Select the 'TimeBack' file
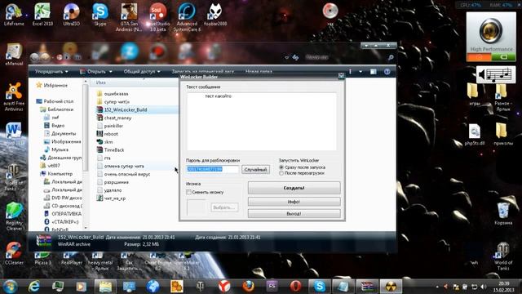This screenshot has height=294, width=522. pyautogui.click(x=114, y=150)
